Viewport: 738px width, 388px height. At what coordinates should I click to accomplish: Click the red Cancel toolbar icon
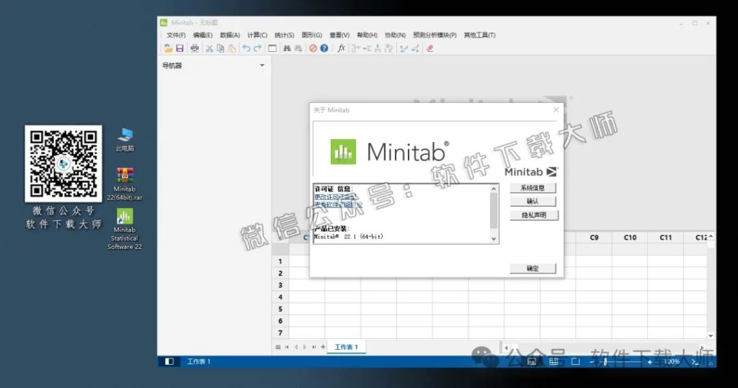coord(313,48)
